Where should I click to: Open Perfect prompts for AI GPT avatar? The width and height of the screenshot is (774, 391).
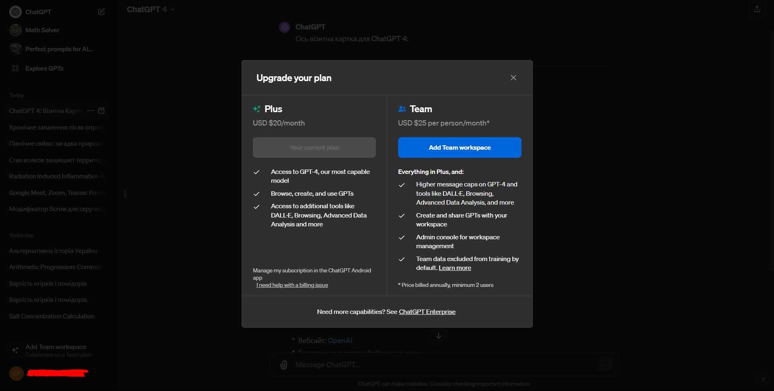tap(15, 49)
